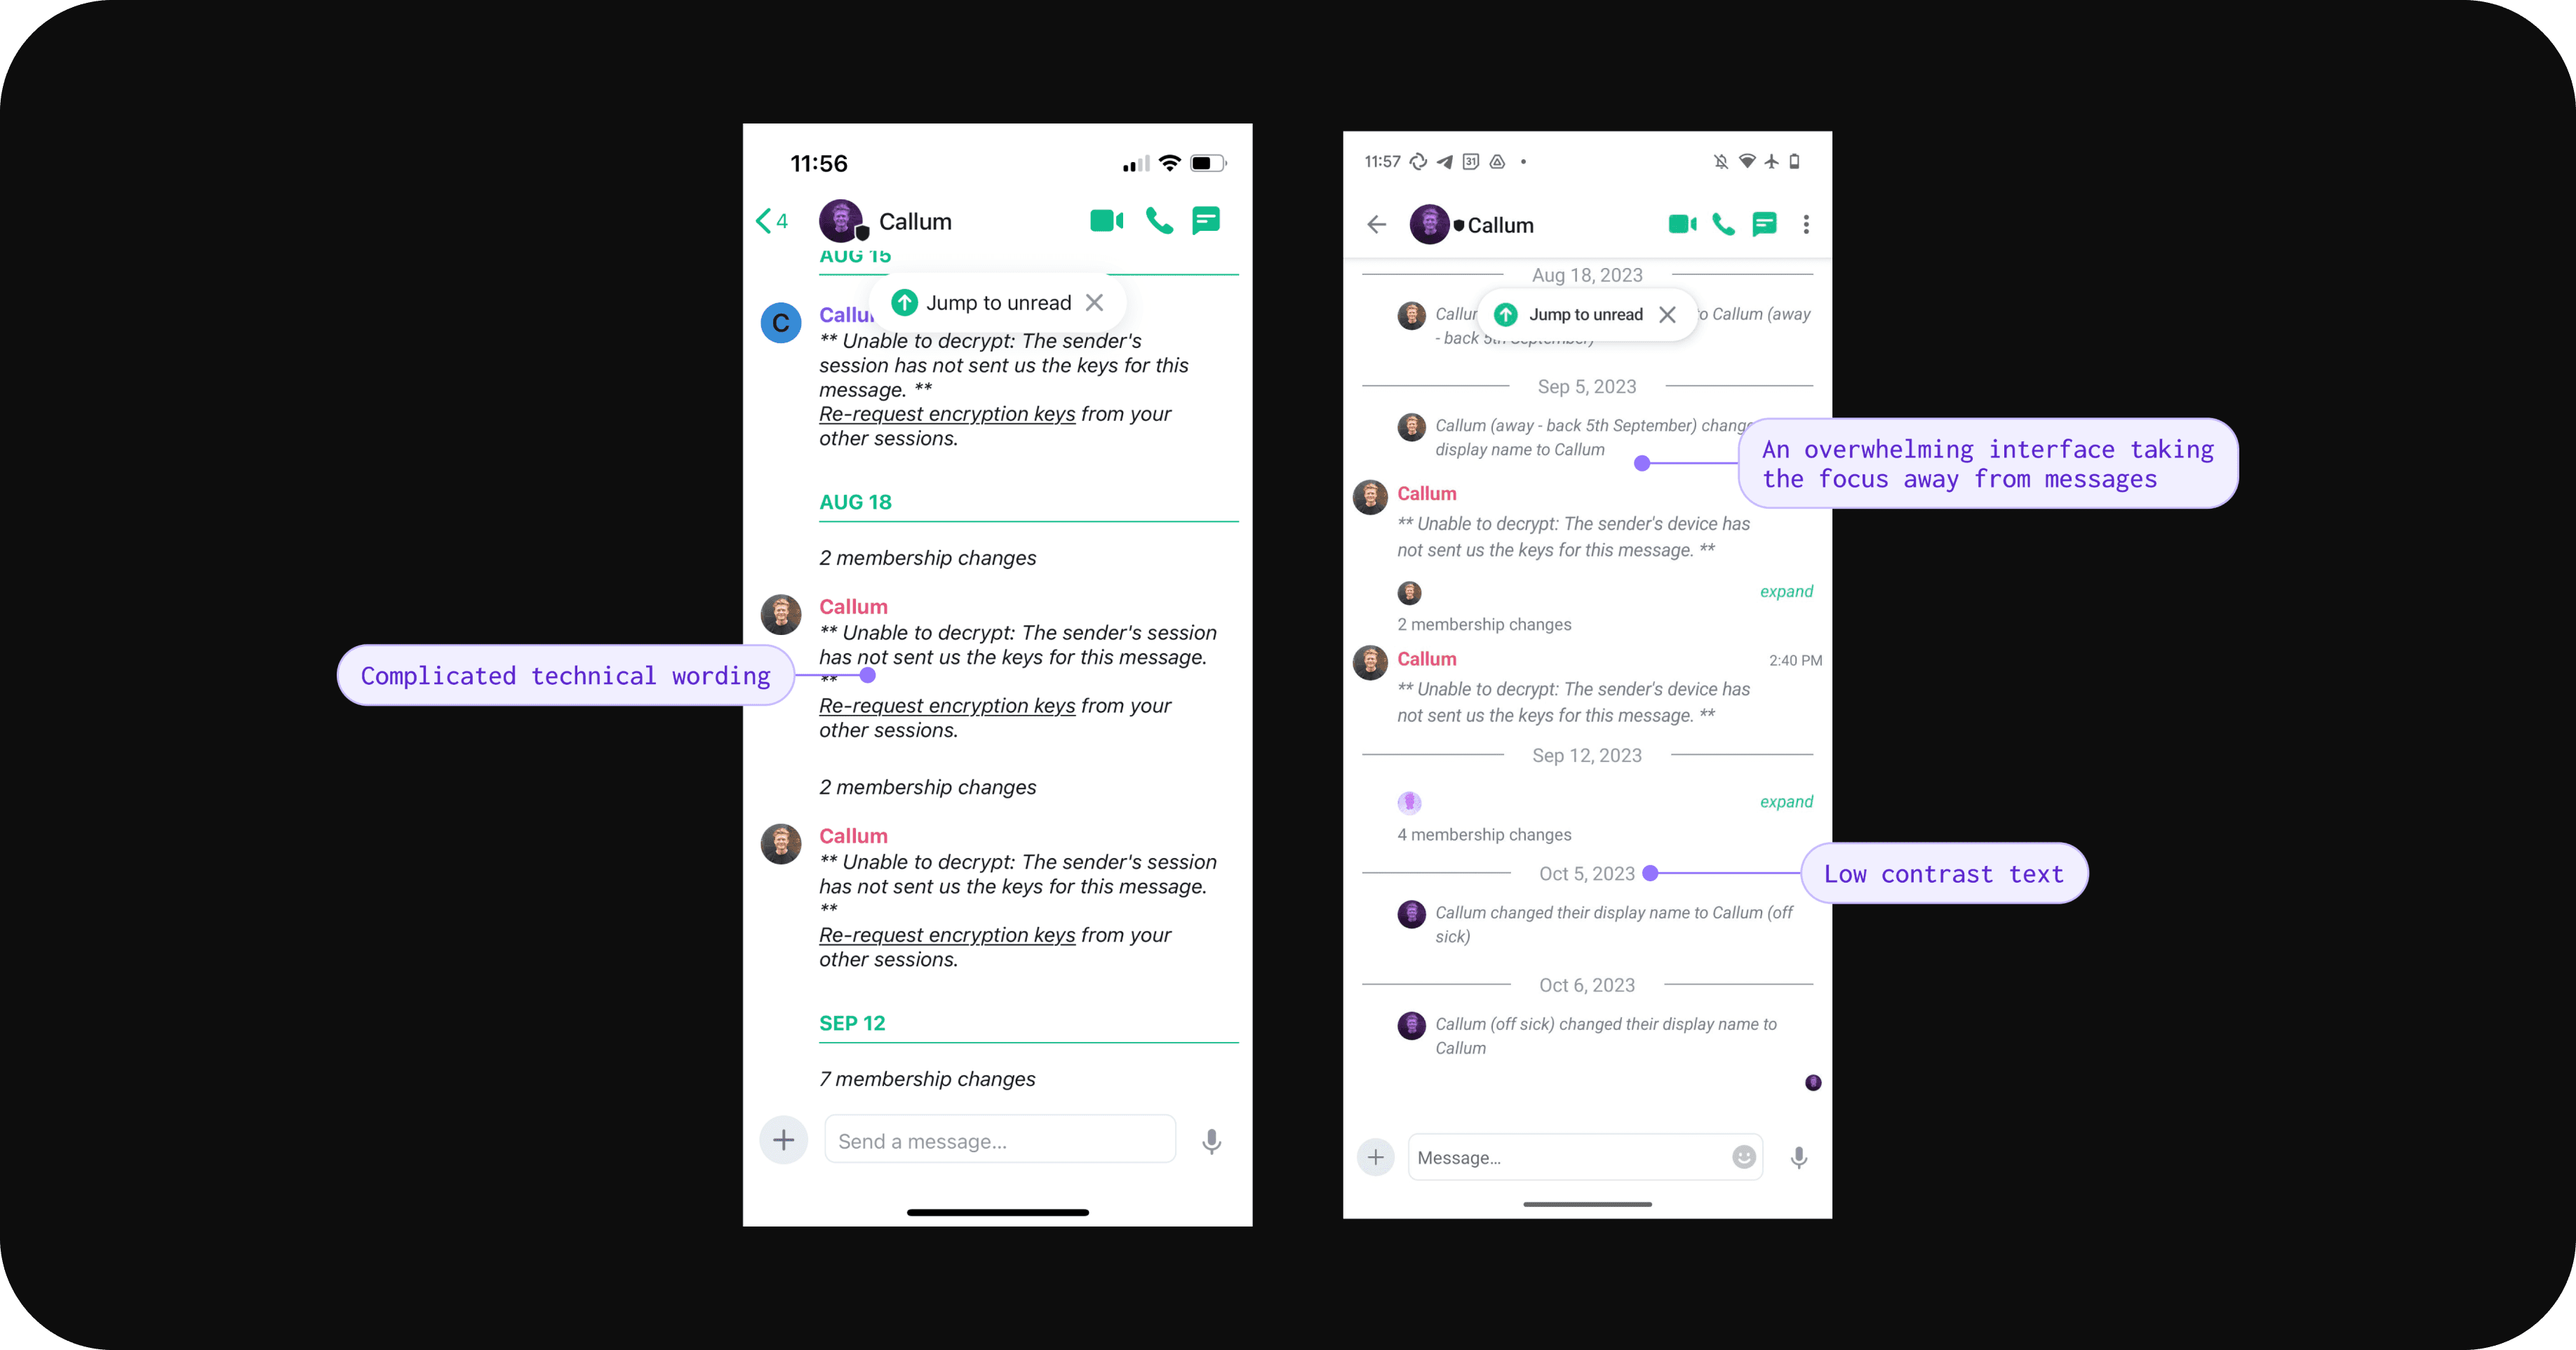Image resolution: width=2576 pixels, height=1350 pixels.
Task: Expand 7 membership changes under SEP 12
Action: click(927, 1079)
